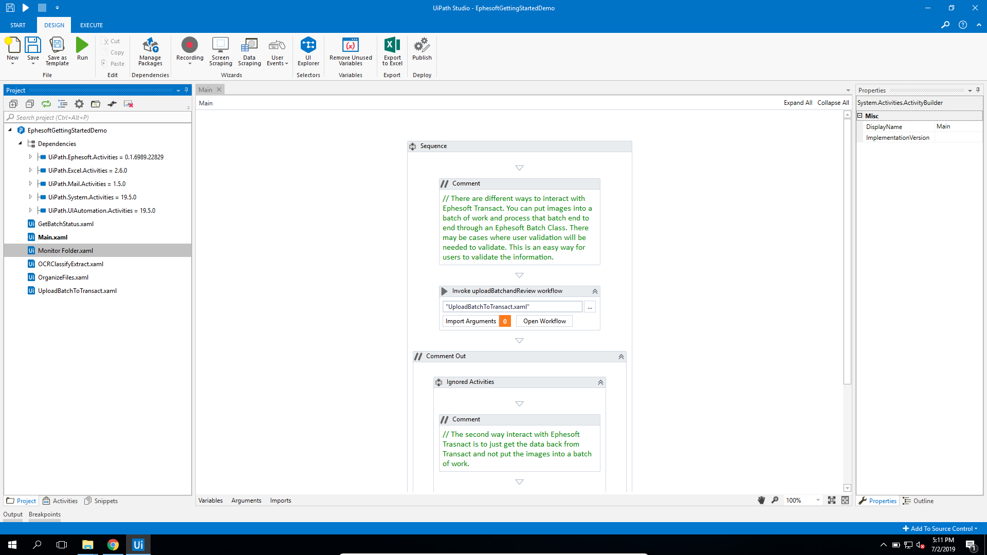
Task: Open project folder icon in Project toolbar
Action: (x=96, y=104)
